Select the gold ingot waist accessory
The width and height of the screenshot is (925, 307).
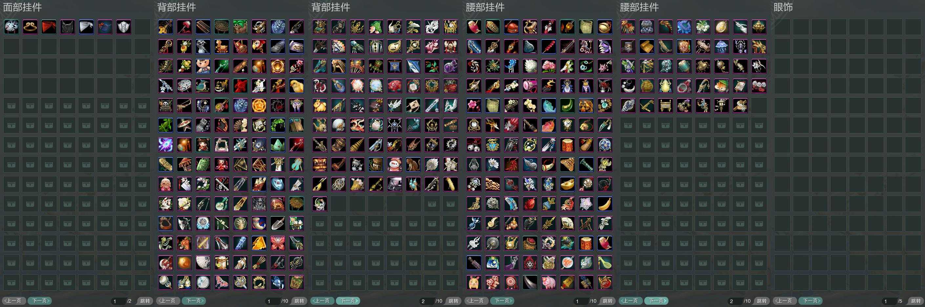point(567,184)
